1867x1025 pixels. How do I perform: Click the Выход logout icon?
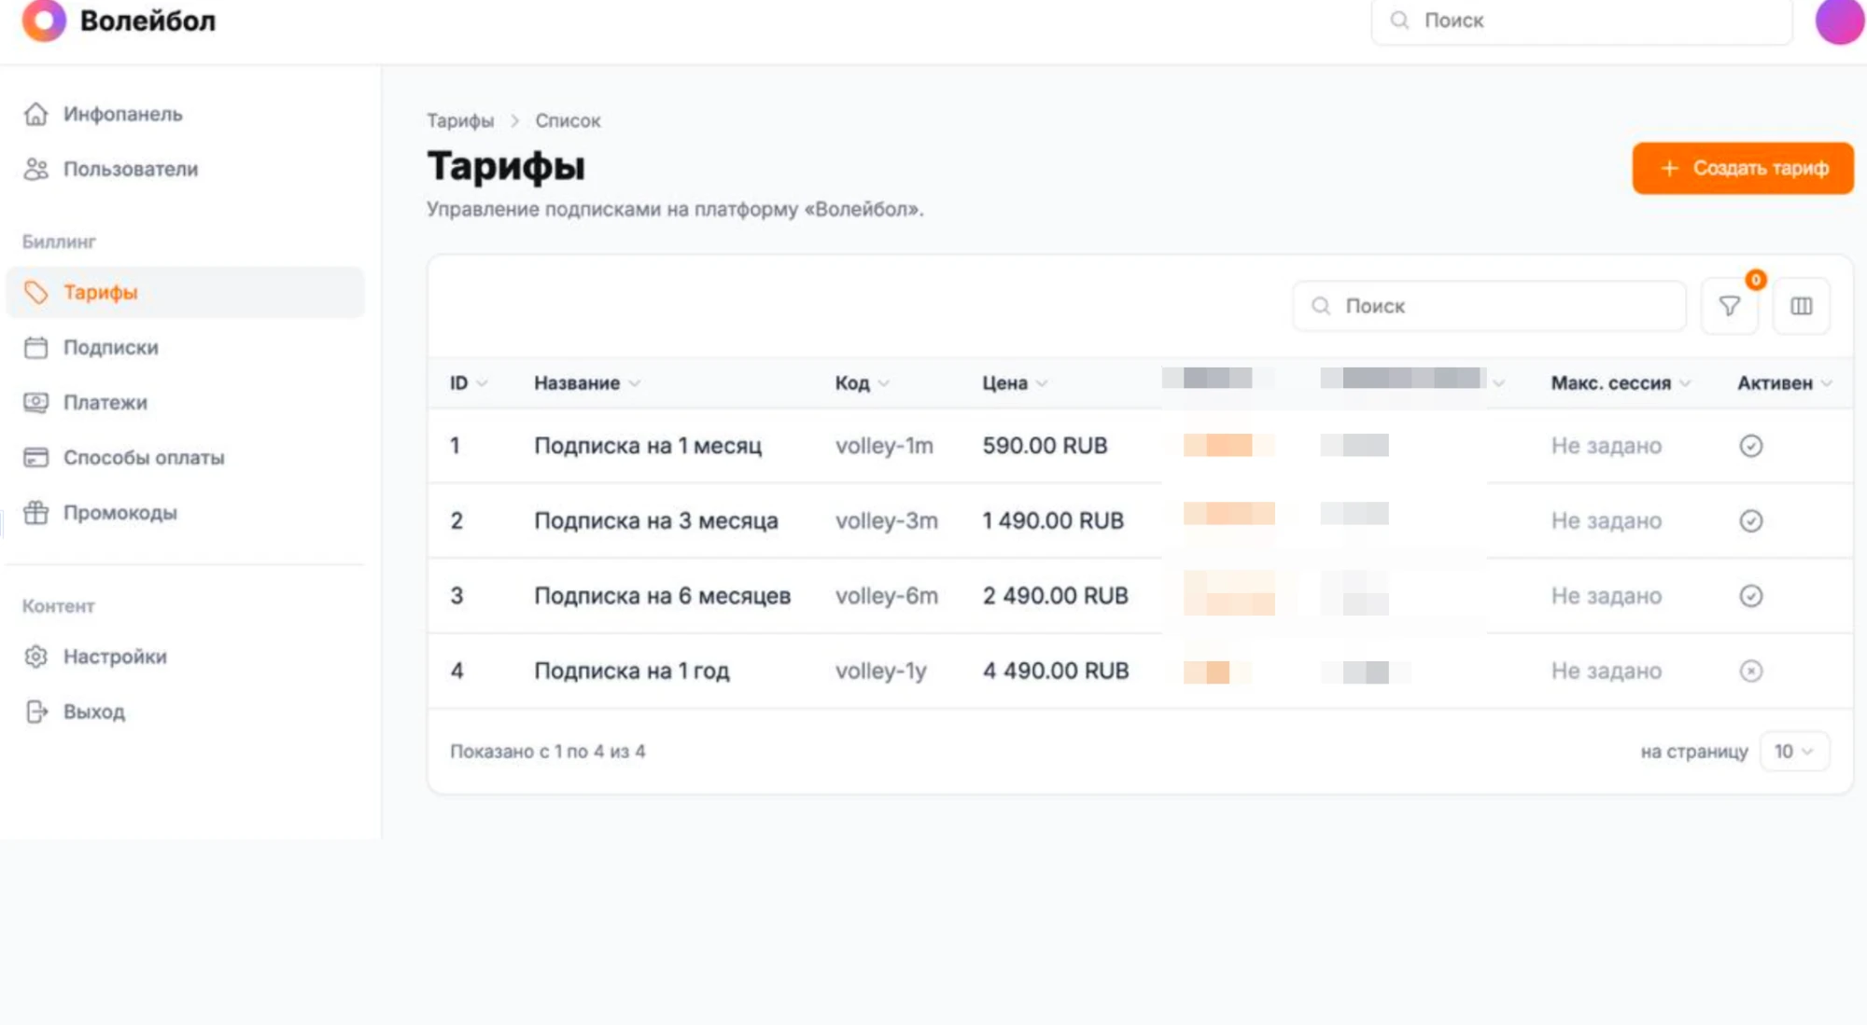35,711
